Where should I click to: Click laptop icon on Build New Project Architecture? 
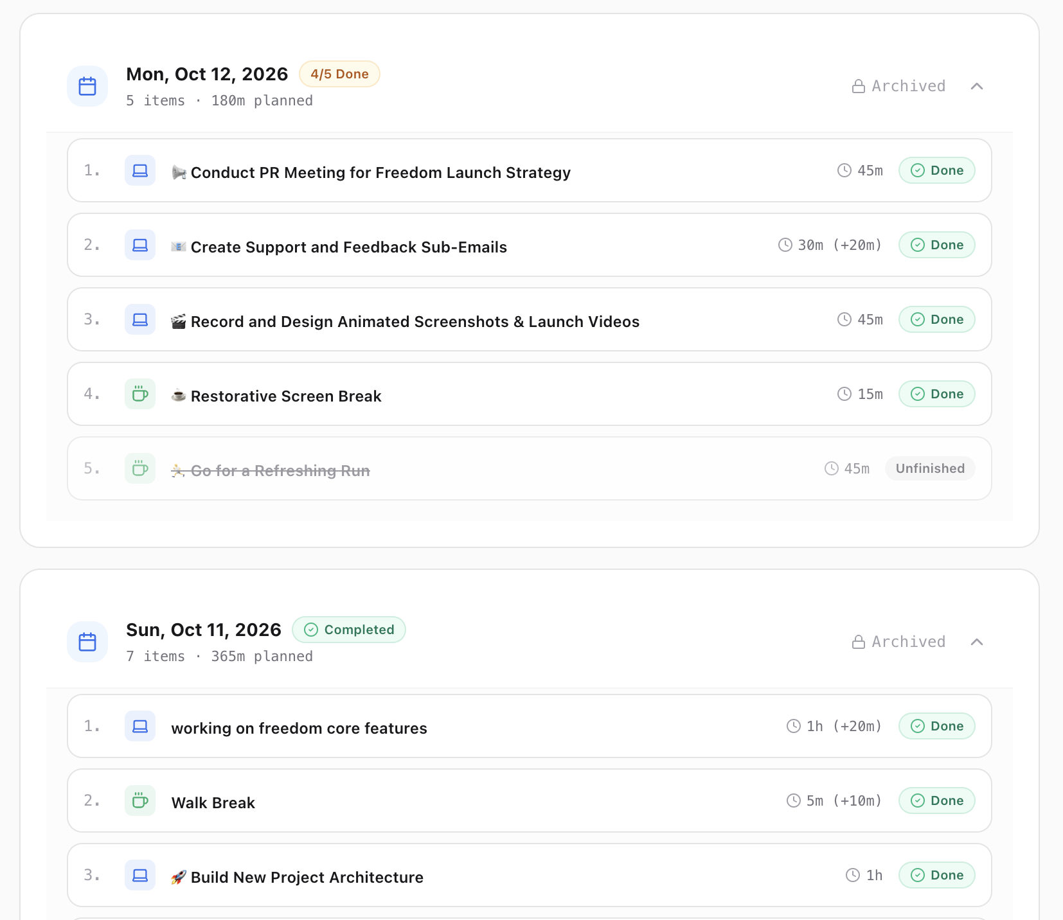click(140, 875)
